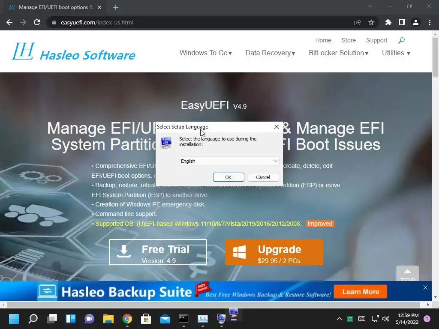Open command prompt on taskbar
The width and height of the screenshot is (439, 329).
tap(183, 319)
